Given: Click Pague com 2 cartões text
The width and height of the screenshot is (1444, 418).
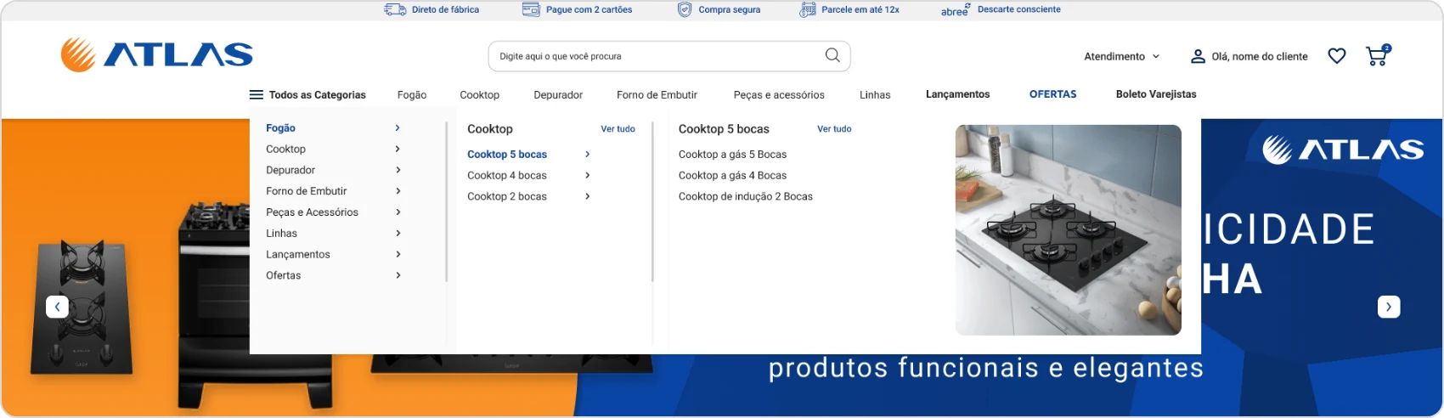Looking at the screenshot, I should coord(589,9).
